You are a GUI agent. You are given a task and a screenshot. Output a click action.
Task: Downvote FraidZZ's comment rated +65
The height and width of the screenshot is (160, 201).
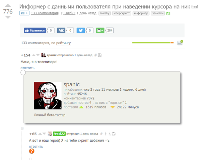point(44,134)
